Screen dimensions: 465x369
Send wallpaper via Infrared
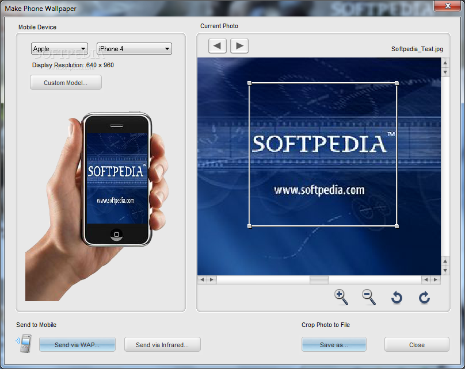coord(162,344)
